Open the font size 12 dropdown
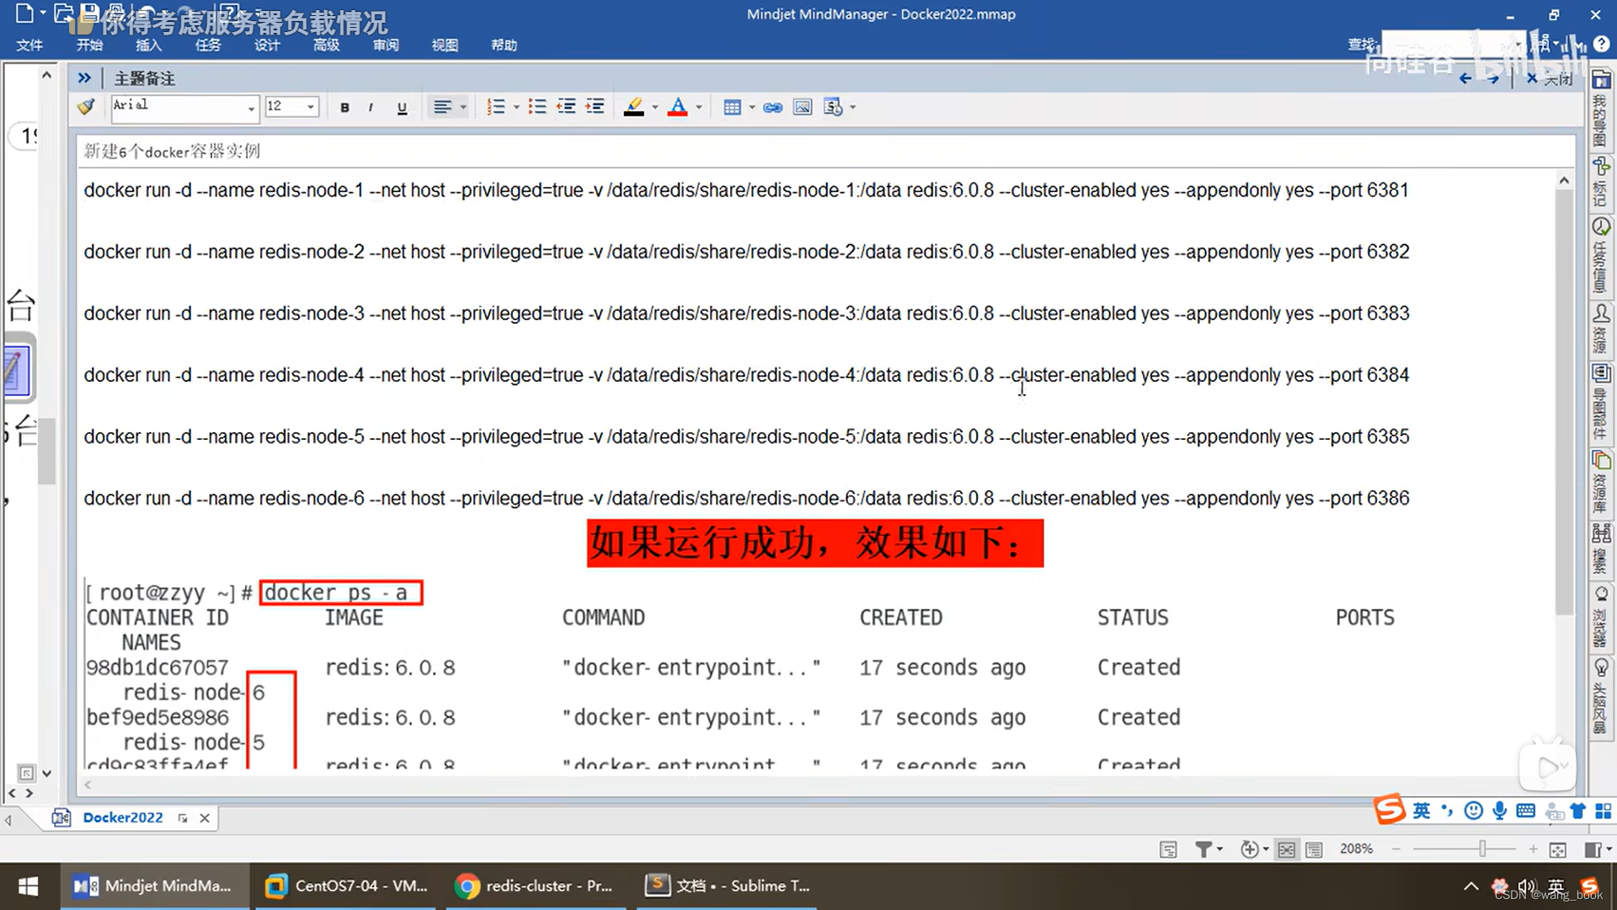This screenshot has width=1617, height=910. pyautogui.click(x=311, y=107)
